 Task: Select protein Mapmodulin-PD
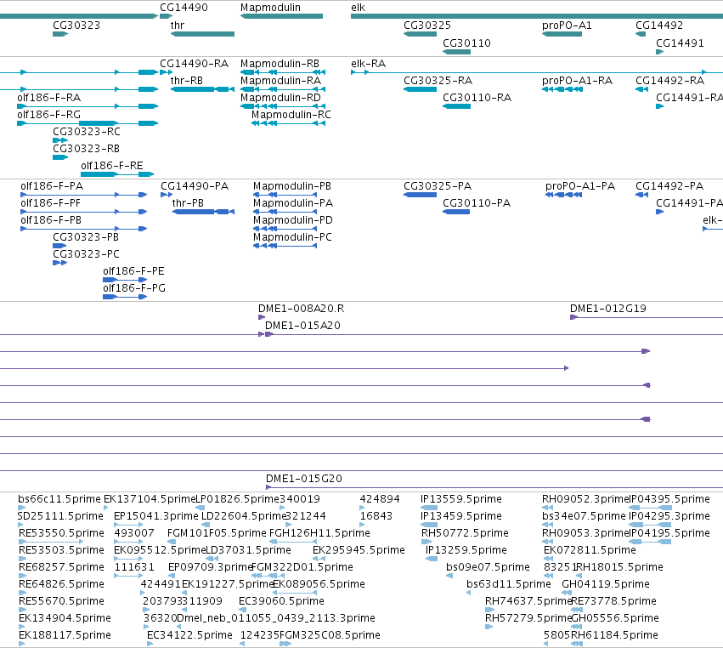pos(285,229)
